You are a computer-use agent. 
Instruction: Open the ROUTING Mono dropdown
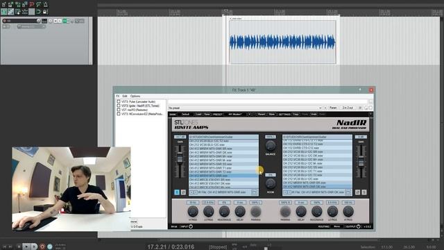tap(336, 226)
